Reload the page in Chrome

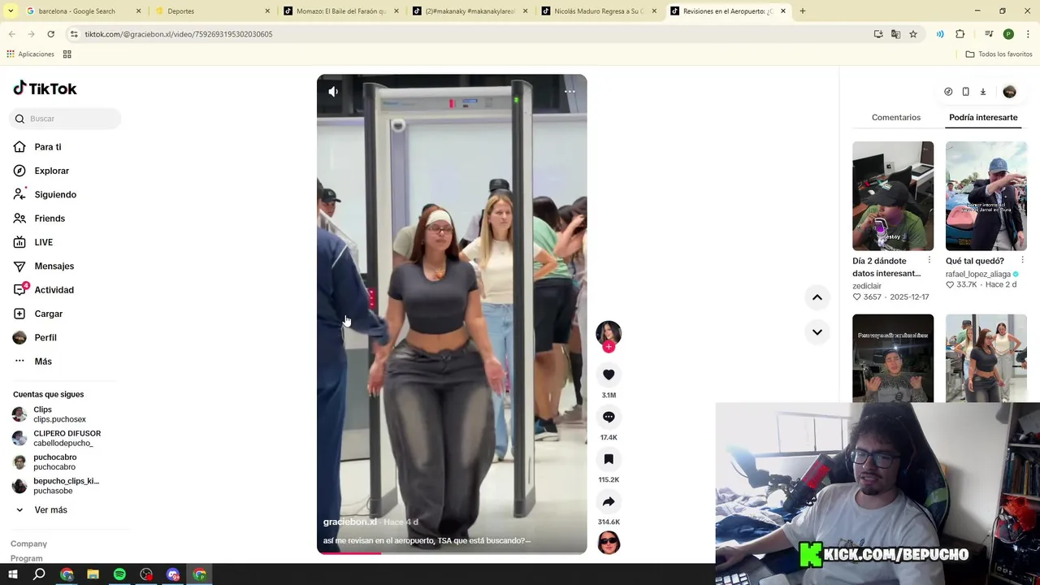click(50, 34)
